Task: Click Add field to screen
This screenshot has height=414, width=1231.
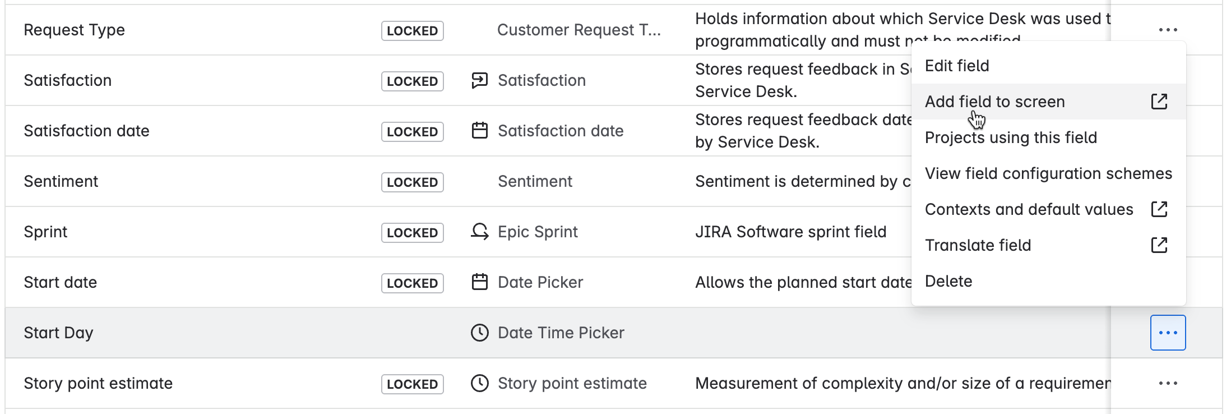Action: point(995,102)
